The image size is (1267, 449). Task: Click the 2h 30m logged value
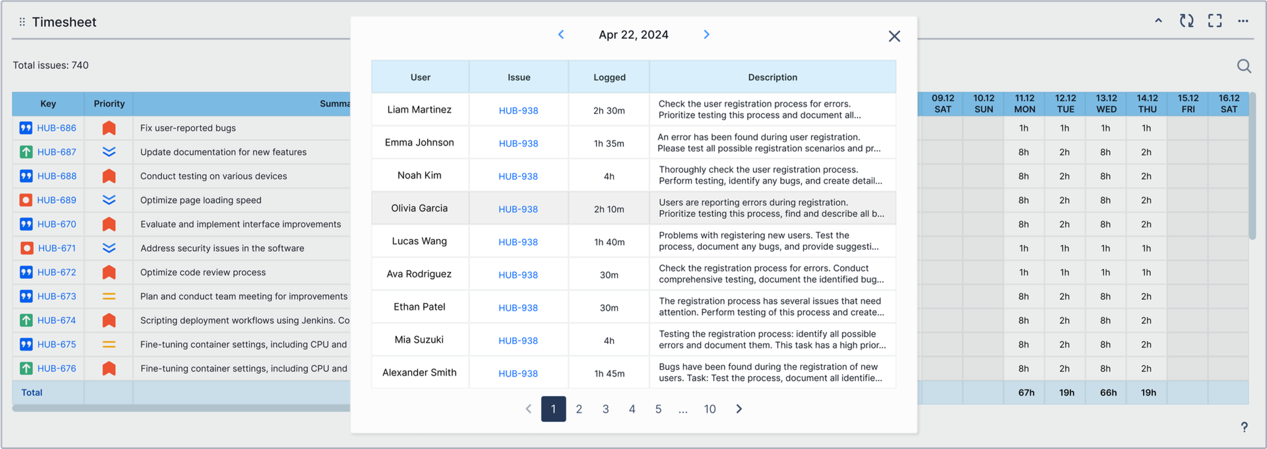[609, 110]
